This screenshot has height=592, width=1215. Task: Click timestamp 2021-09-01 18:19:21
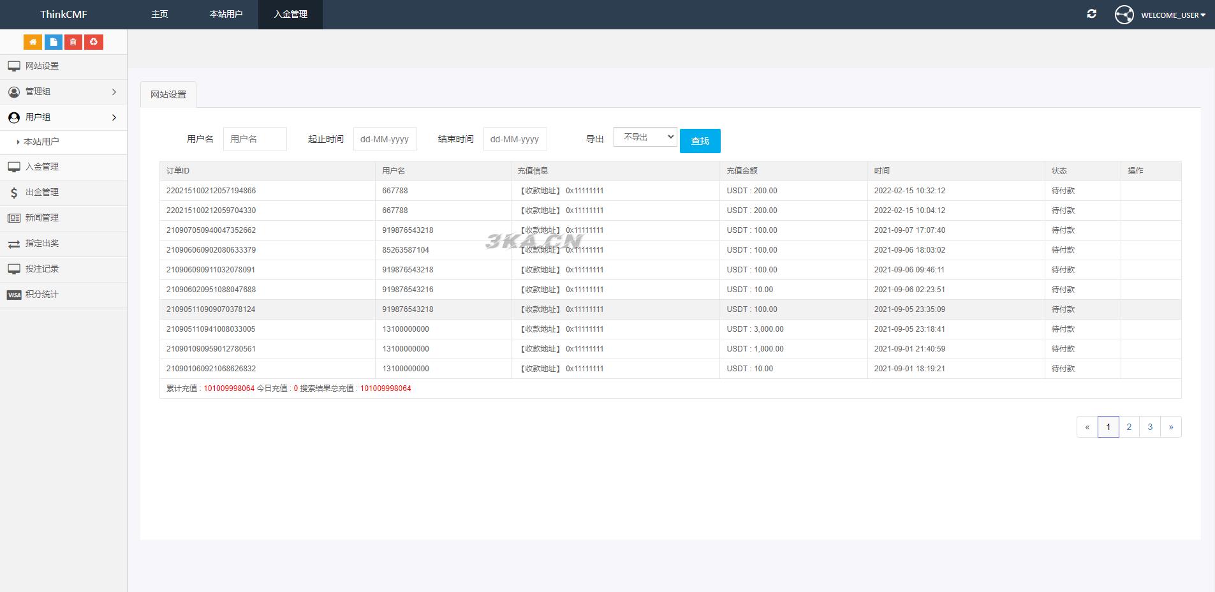point(909,369)
